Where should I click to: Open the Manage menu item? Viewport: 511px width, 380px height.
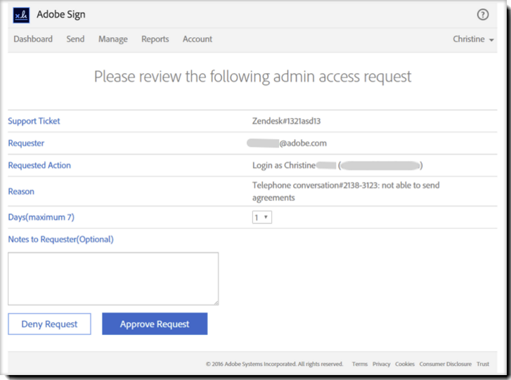click(x=113, y=39)
